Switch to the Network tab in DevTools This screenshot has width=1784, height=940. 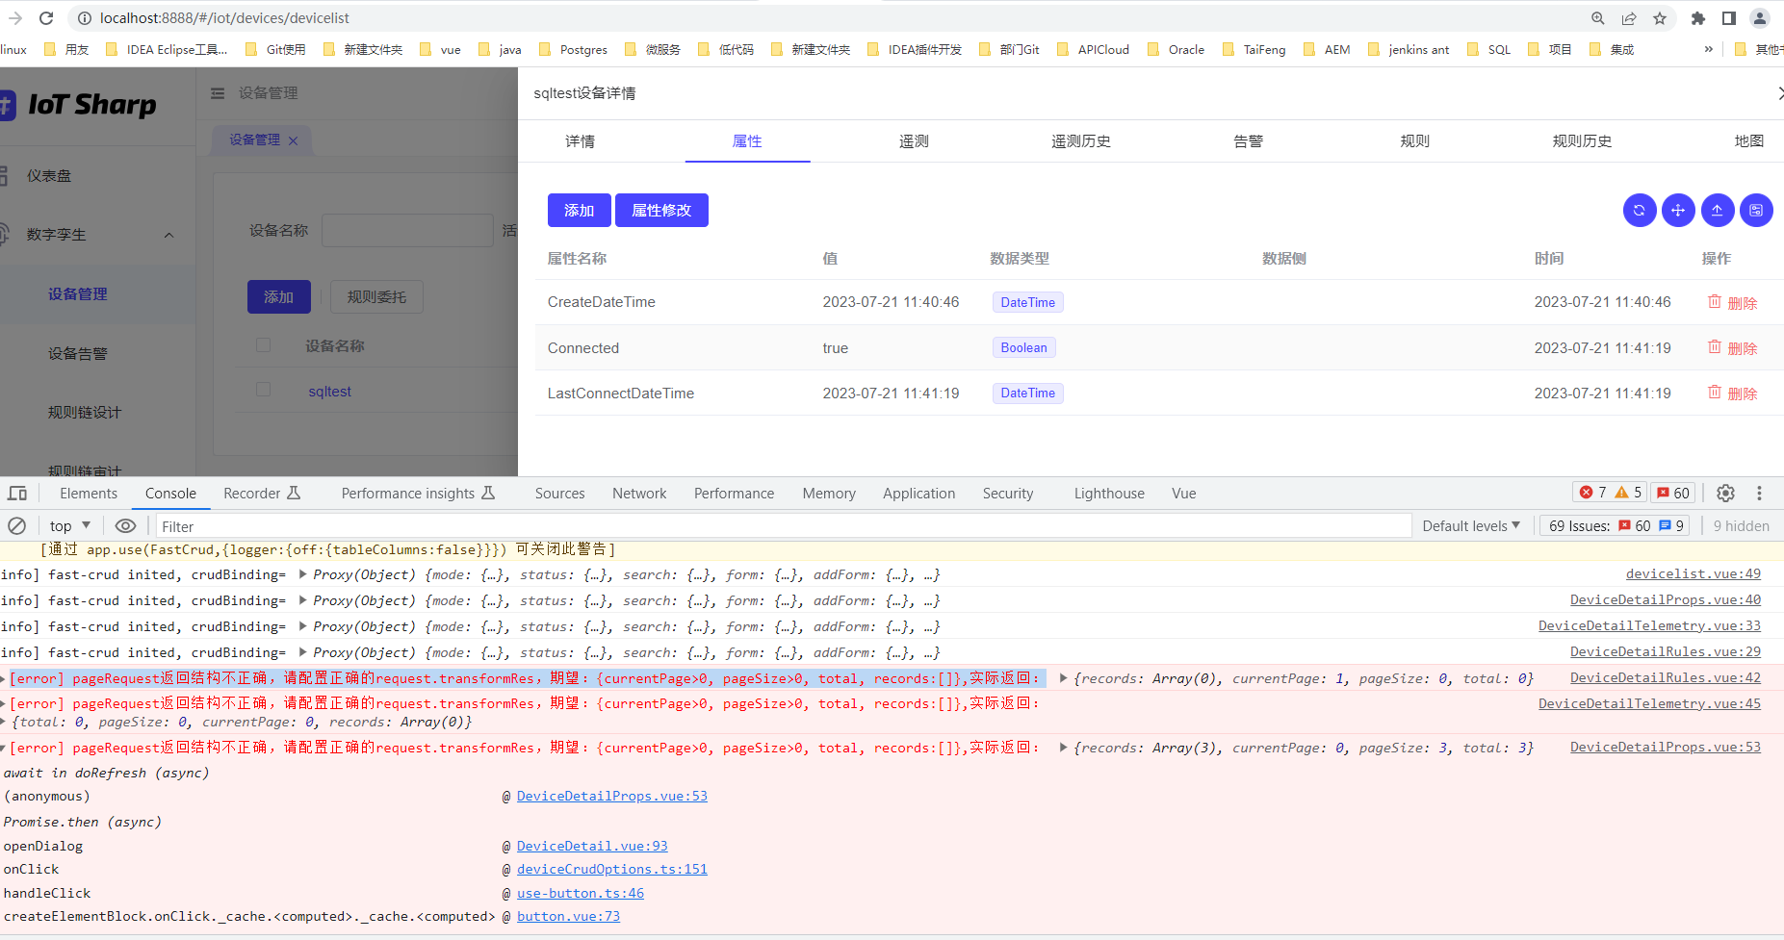click(638, 493)
